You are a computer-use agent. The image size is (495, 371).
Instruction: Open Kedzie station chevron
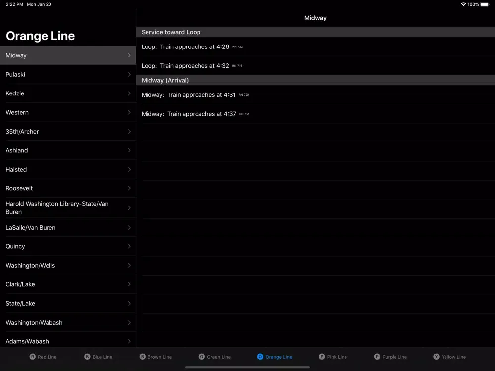coord(129,93)
